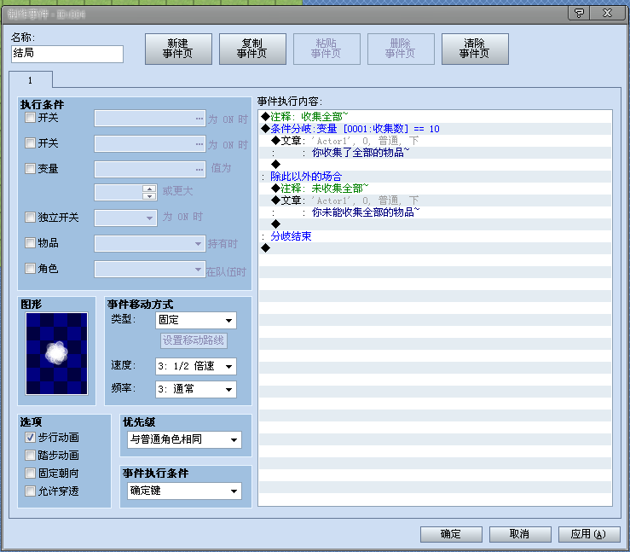
Task: Check 踏步动画 option
Action: click(30, 455)
